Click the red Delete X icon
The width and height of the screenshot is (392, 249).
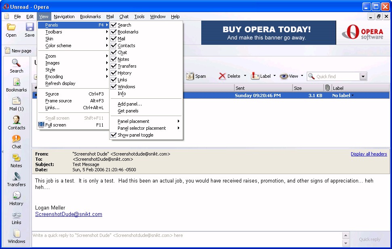tap(222, 76)
